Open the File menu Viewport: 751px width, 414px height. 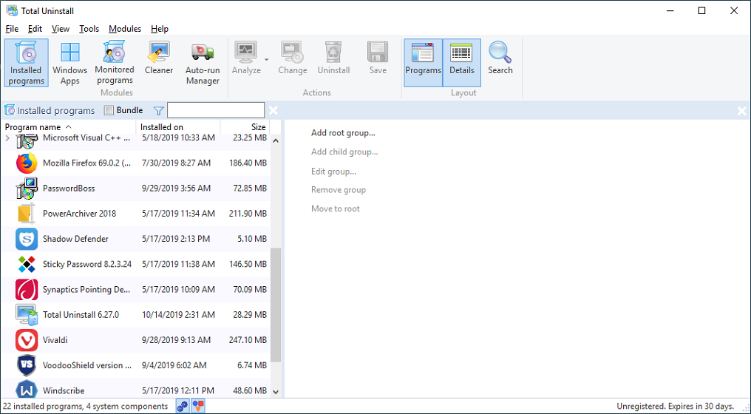[x=12, y=29]
